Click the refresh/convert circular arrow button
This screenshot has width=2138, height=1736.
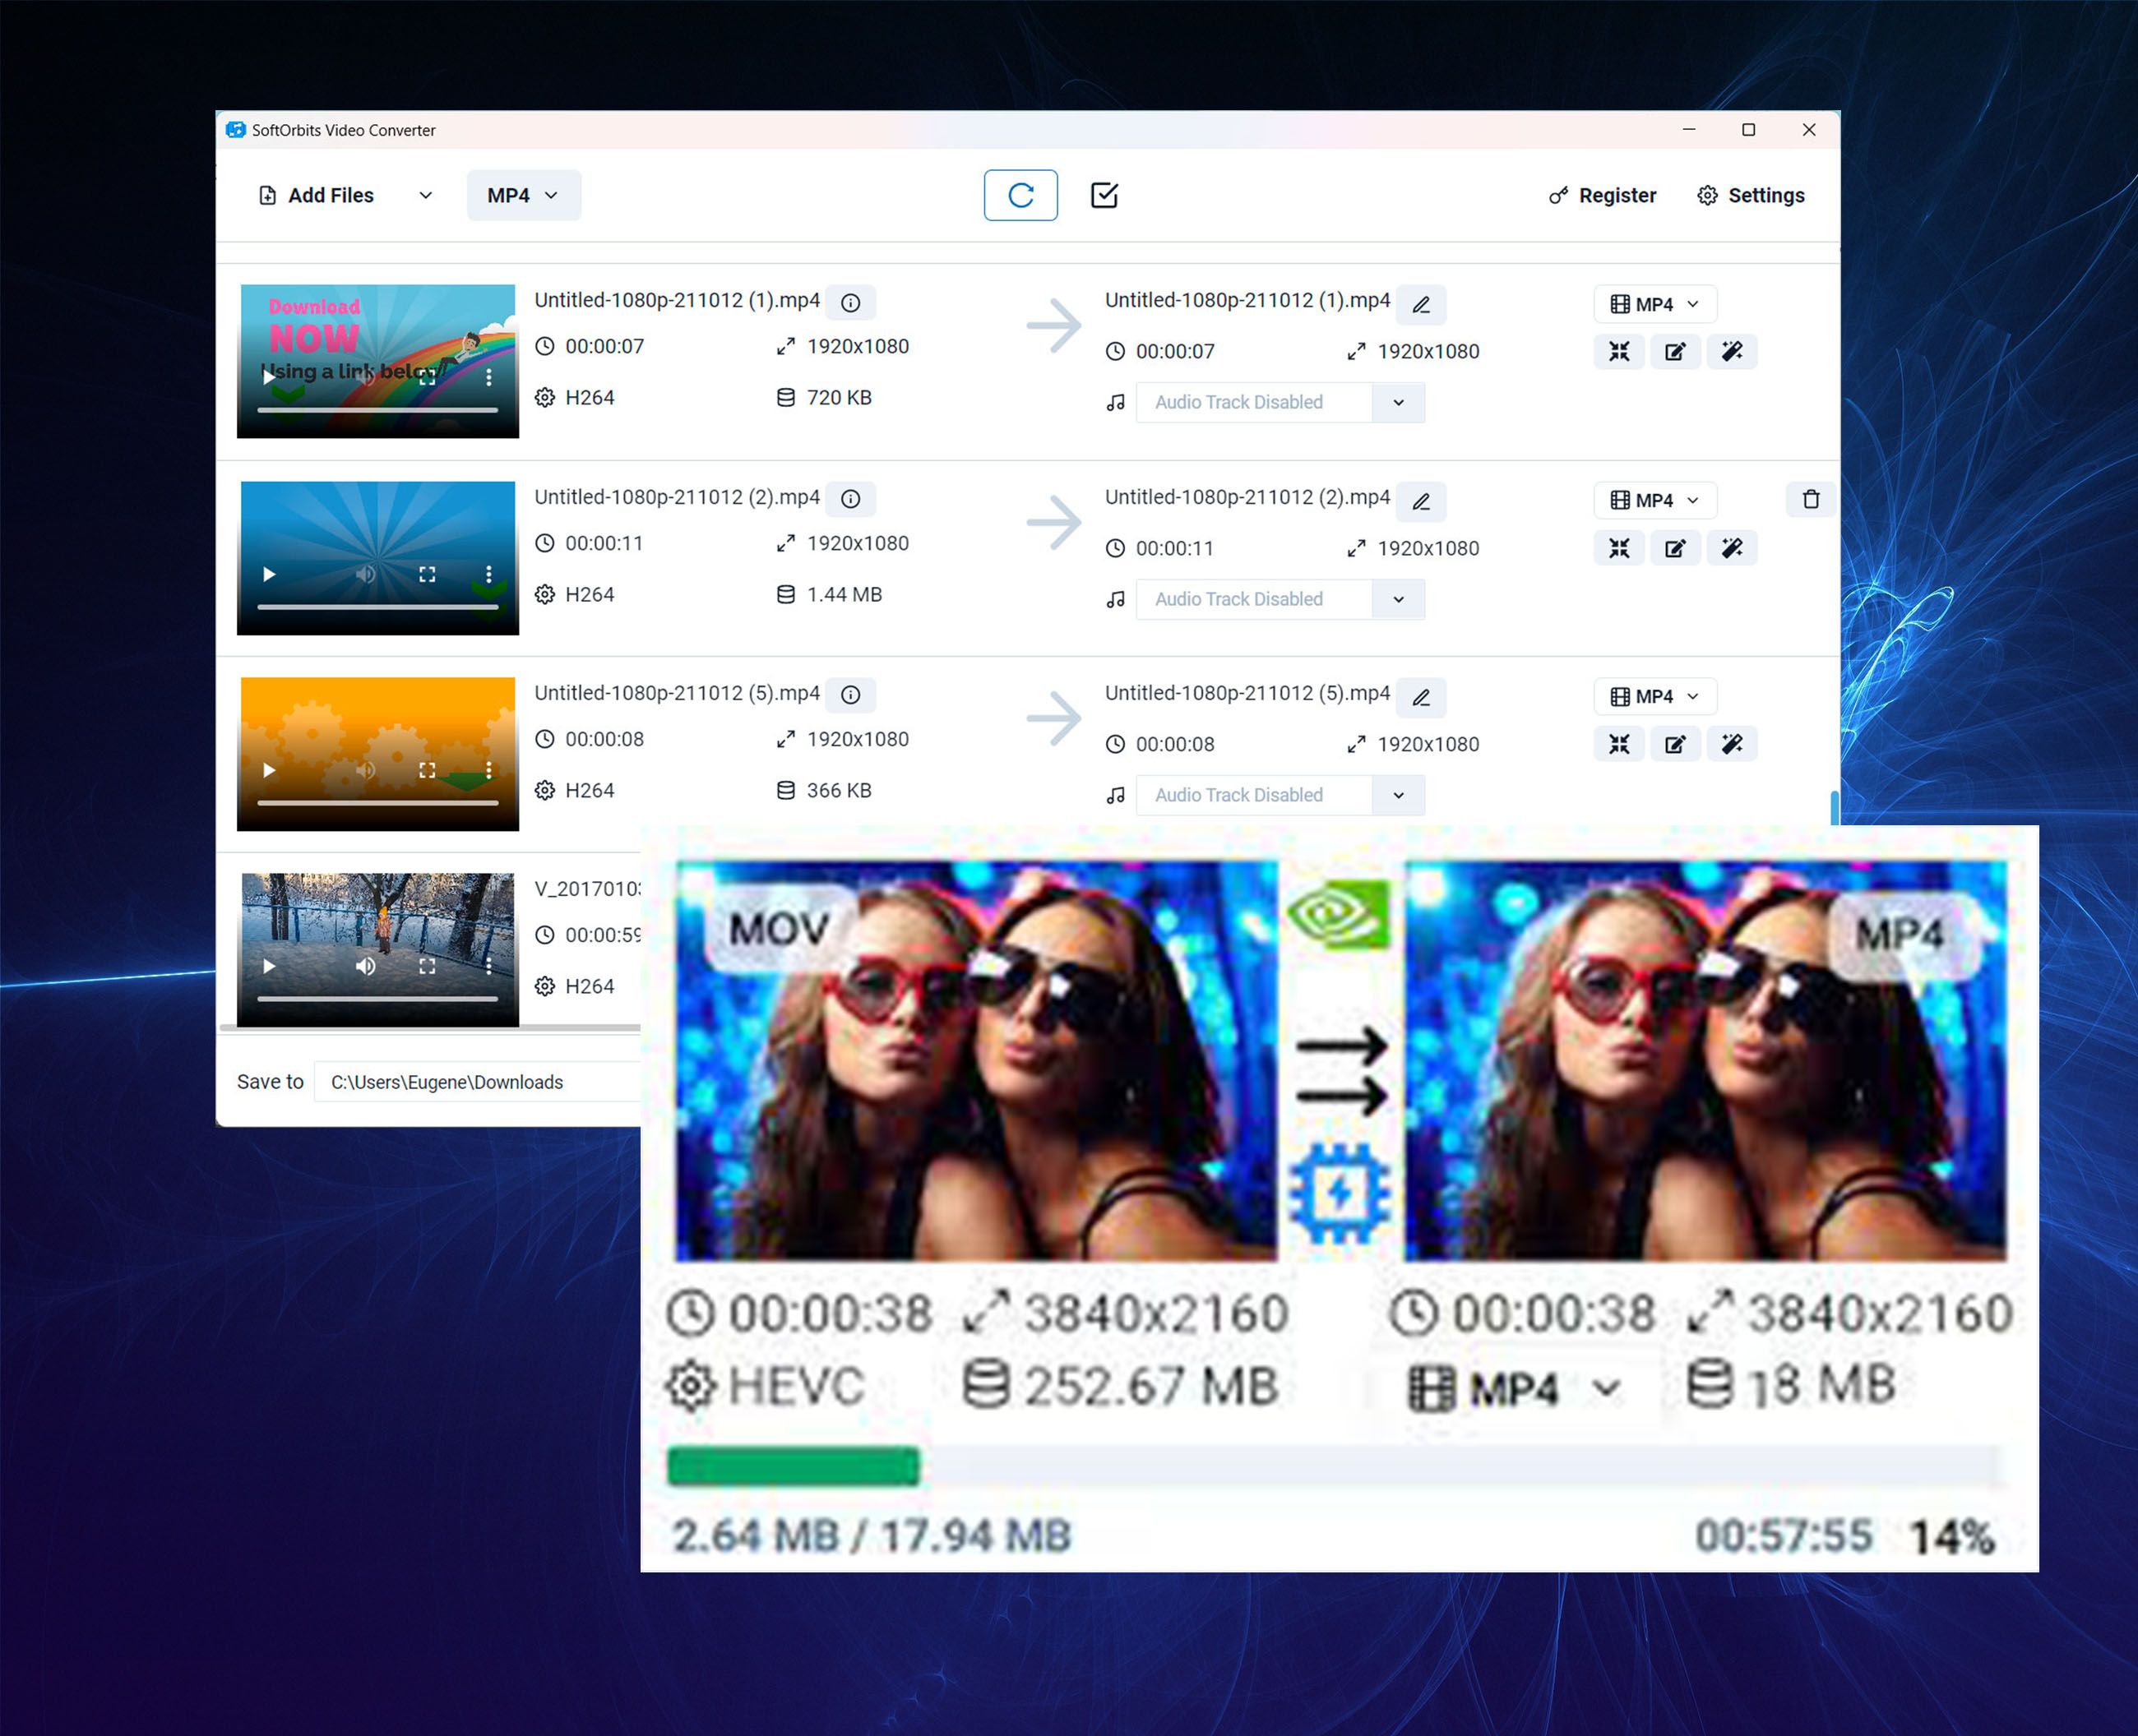[1019, 195]
